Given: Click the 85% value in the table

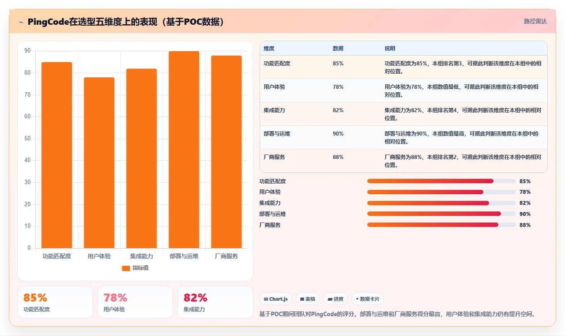Looking at the screenshot, I should (338, 64).
